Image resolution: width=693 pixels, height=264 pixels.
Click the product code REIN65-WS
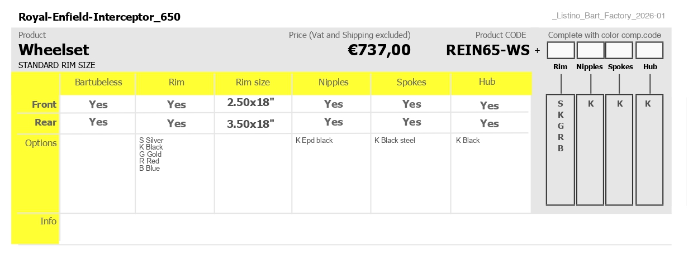pos(488,50)
